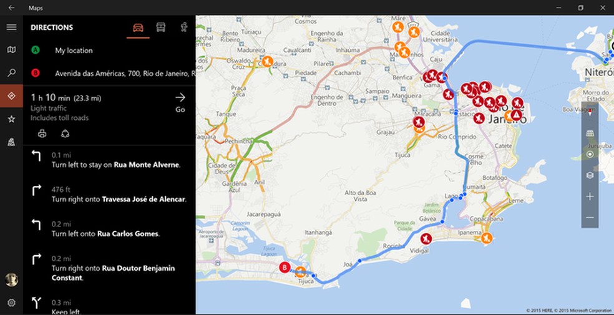This screenshot has width=614, height=315.
Task: Minimize the Maps window
Action: [558, 8]
